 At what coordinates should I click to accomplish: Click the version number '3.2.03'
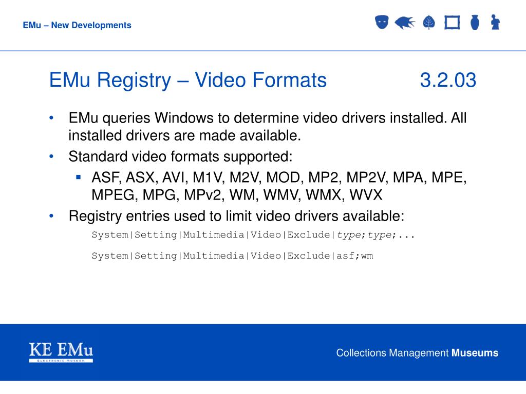click(448, 80)
